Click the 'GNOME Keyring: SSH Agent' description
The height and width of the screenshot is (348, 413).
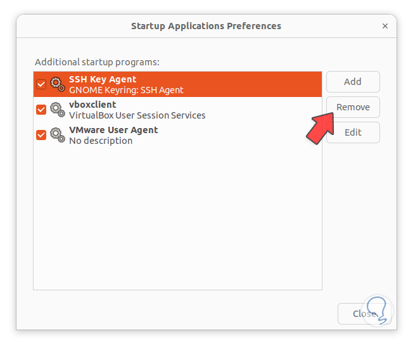pyautogui.click(x=126, y=90)
